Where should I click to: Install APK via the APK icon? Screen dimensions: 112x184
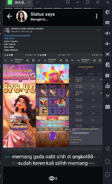click(x=108, y=86)
